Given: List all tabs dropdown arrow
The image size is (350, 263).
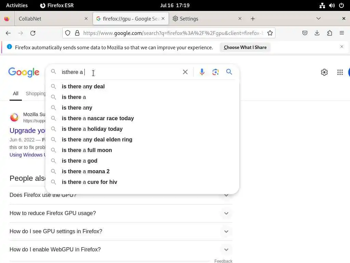Looking at the screenshot, I should 319,18.
